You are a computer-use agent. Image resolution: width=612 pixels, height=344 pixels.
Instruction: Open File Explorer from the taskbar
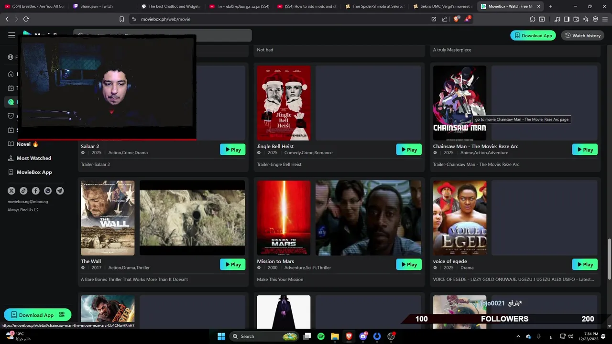click(x=335, y=336)
